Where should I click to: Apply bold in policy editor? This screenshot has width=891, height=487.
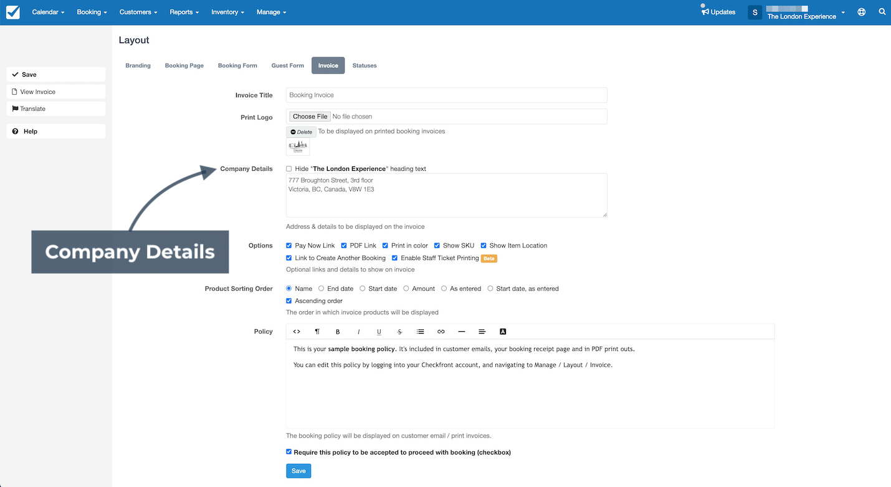tap(338, 332)
